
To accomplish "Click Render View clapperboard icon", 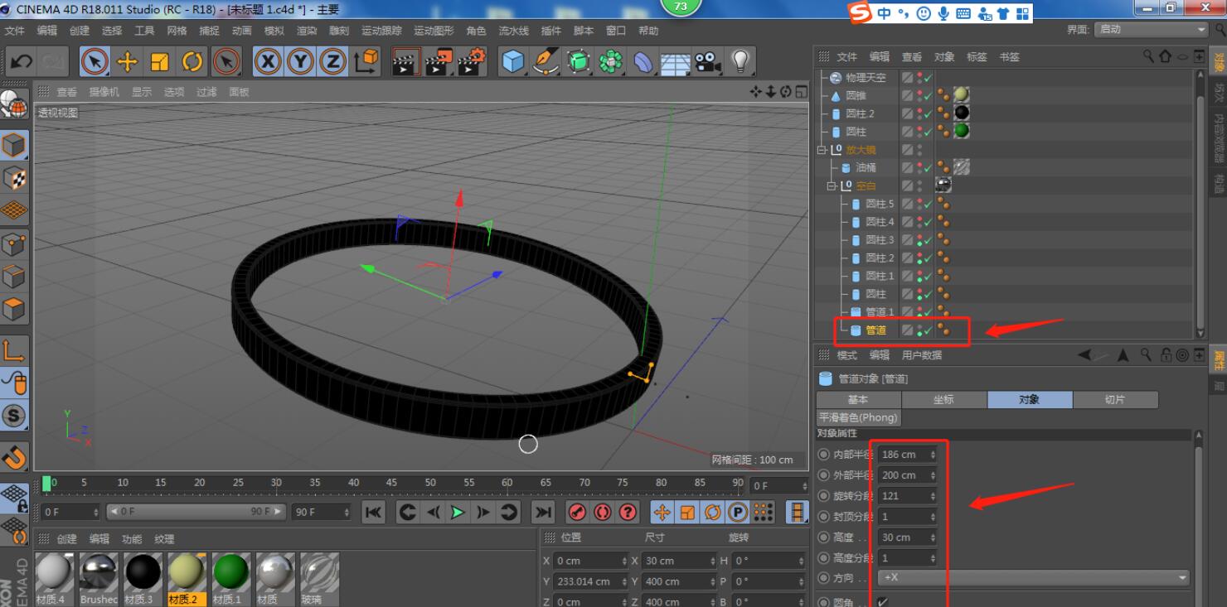I will [x=405, y=61].
